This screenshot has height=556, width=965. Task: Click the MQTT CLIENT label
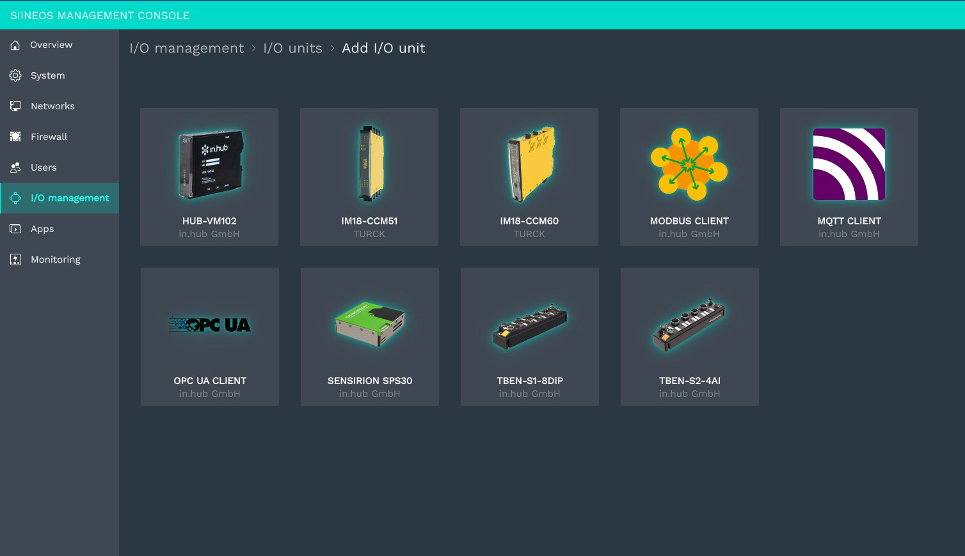point(849,221)
